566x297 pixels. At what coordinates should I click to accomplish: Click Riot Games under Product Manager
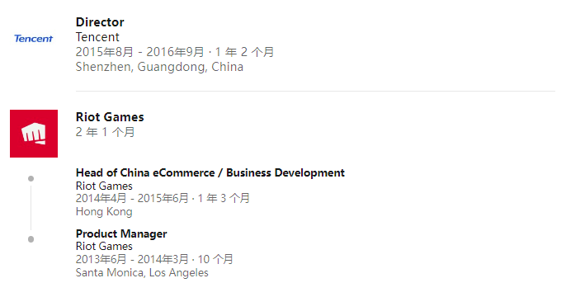click(x=104, y=246)
